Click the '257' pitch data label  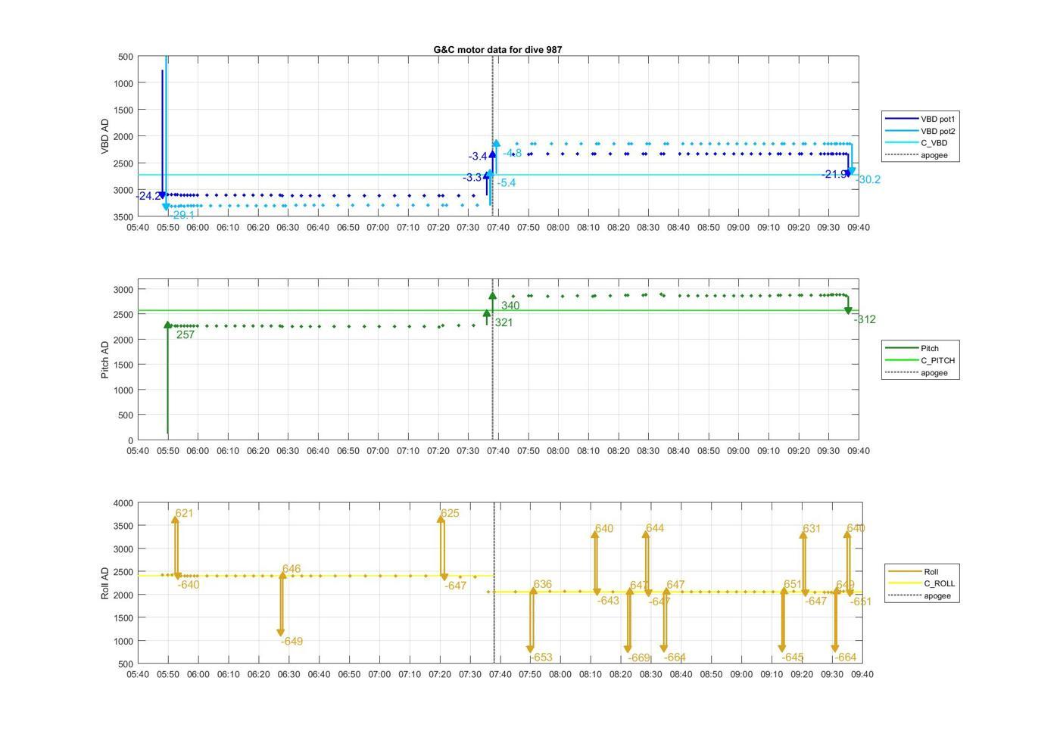pyautogui.click(x=185, y=334)
